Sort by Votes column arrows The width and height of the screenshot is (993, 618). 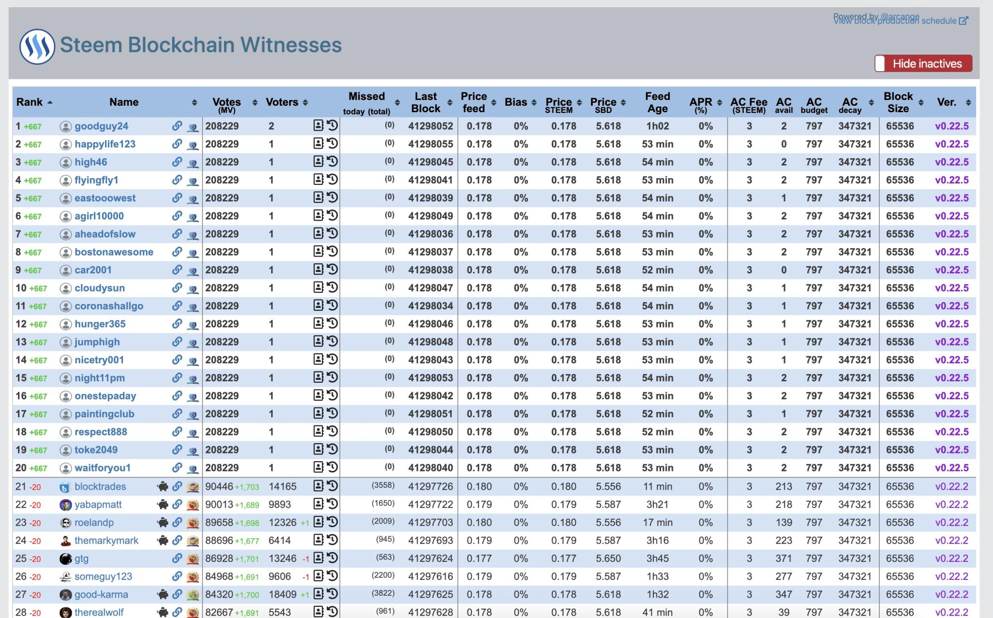coord(255,102)
